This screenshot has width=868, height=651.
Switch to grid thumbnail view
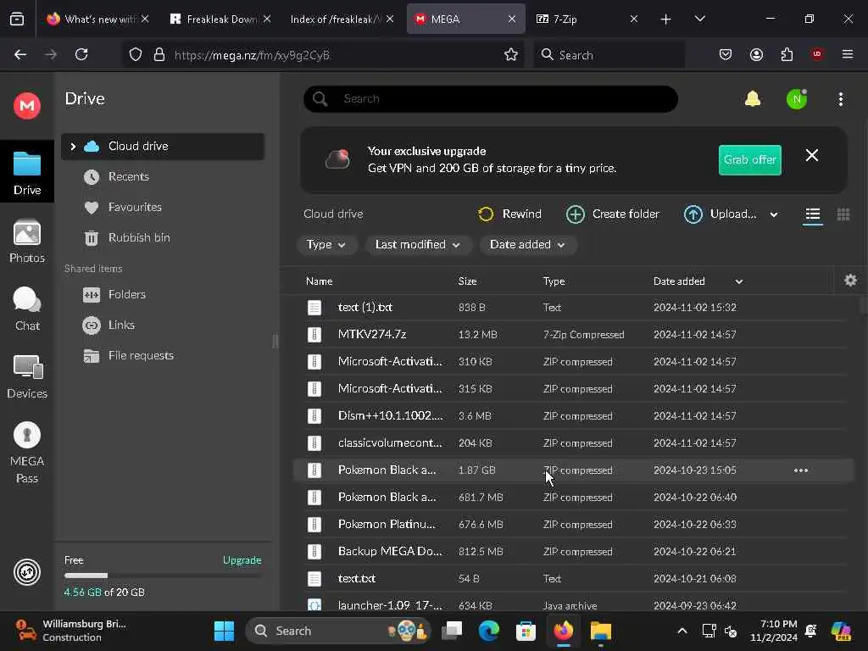(843, 214)
